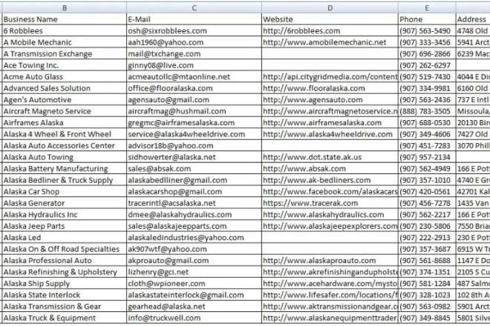Select the 'A Mobile Mechanic' cell
The image size is (490, 326).
[x=65, y=42]
